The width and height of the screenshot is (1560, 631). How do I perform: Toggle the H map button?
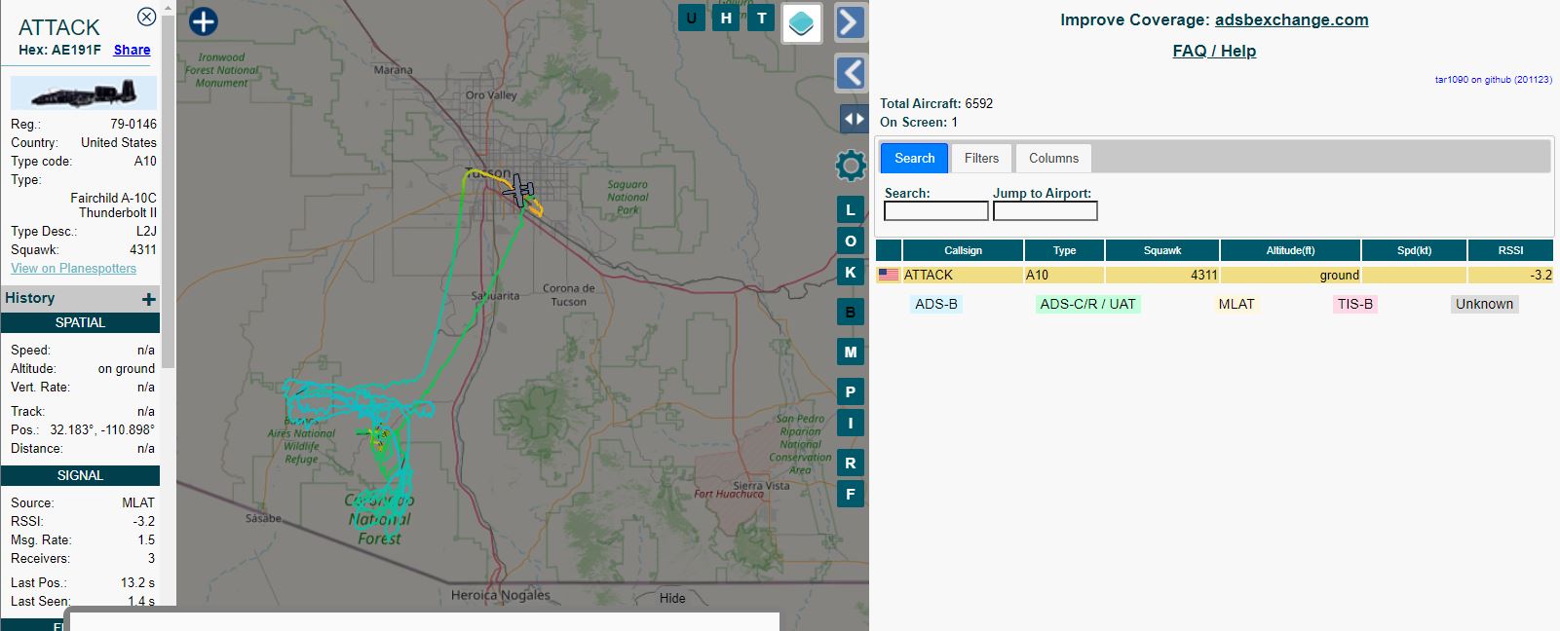(x=726, y=18)
